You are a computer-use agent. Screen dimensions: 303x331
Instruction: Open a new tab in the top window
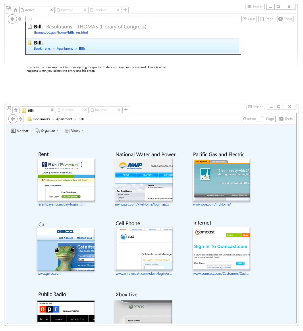pos(125,10)
